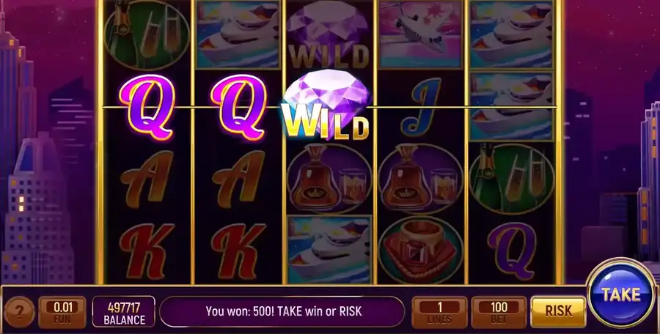Click the yellow RISK button

[558, 312]
